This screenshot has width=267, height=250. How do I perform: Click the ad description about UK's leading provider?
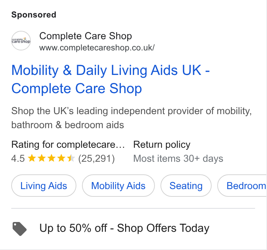131,118
